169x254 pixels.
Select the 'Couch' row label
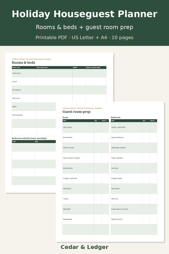(14, 82)
